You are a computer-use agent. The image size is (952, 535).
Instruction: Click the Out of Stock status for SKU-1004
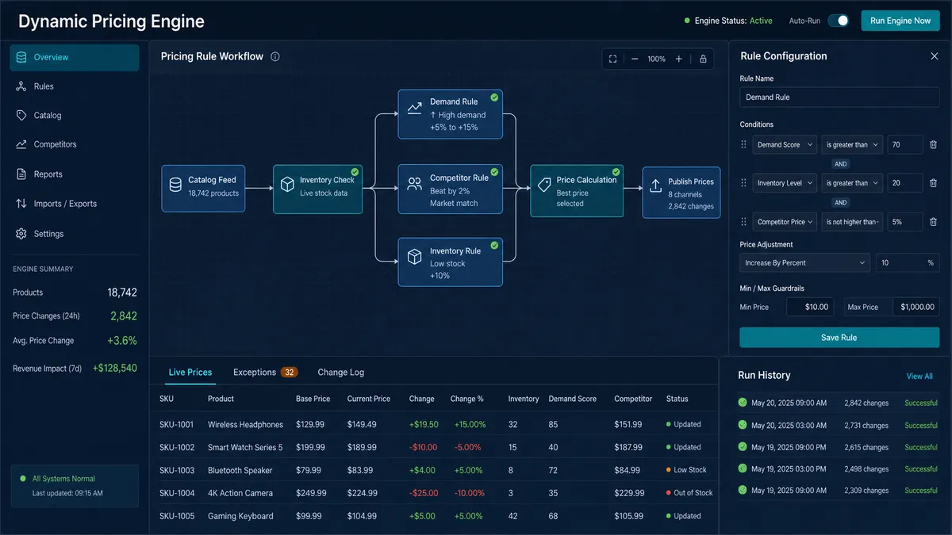[689, 493]
